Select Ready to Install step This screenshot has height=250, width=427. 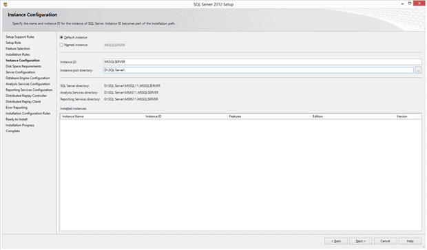[17, 119]
